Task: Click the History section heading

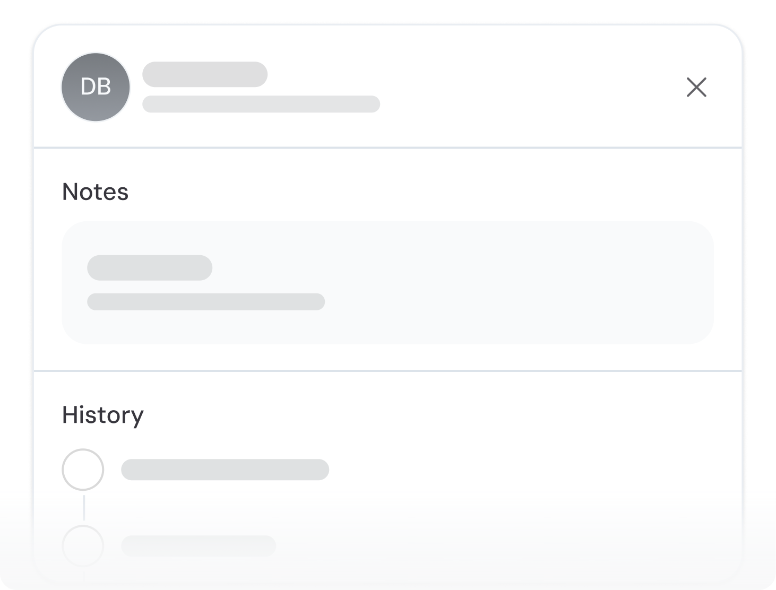Action: point(102,415)
